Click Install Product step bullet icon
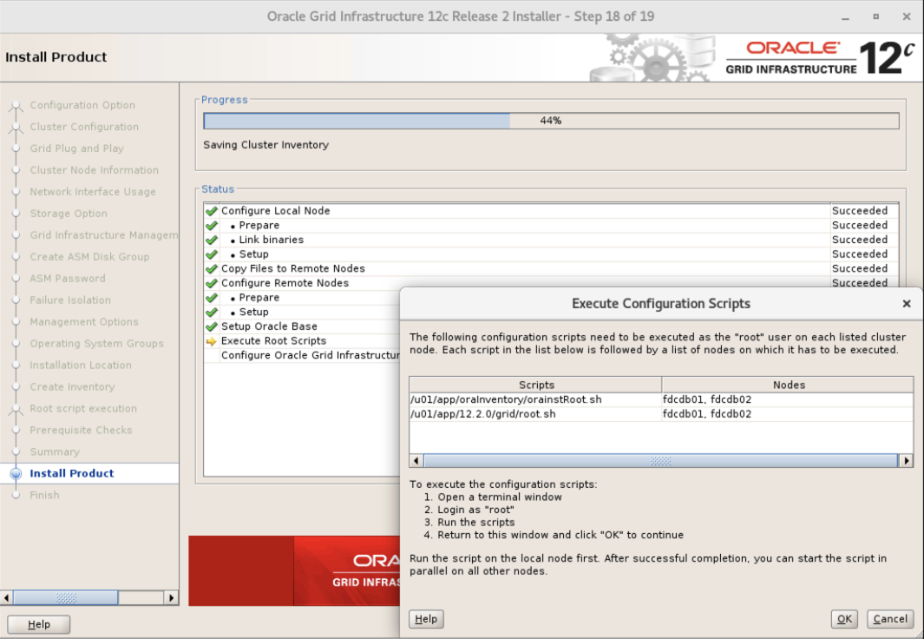 [16, 473]
